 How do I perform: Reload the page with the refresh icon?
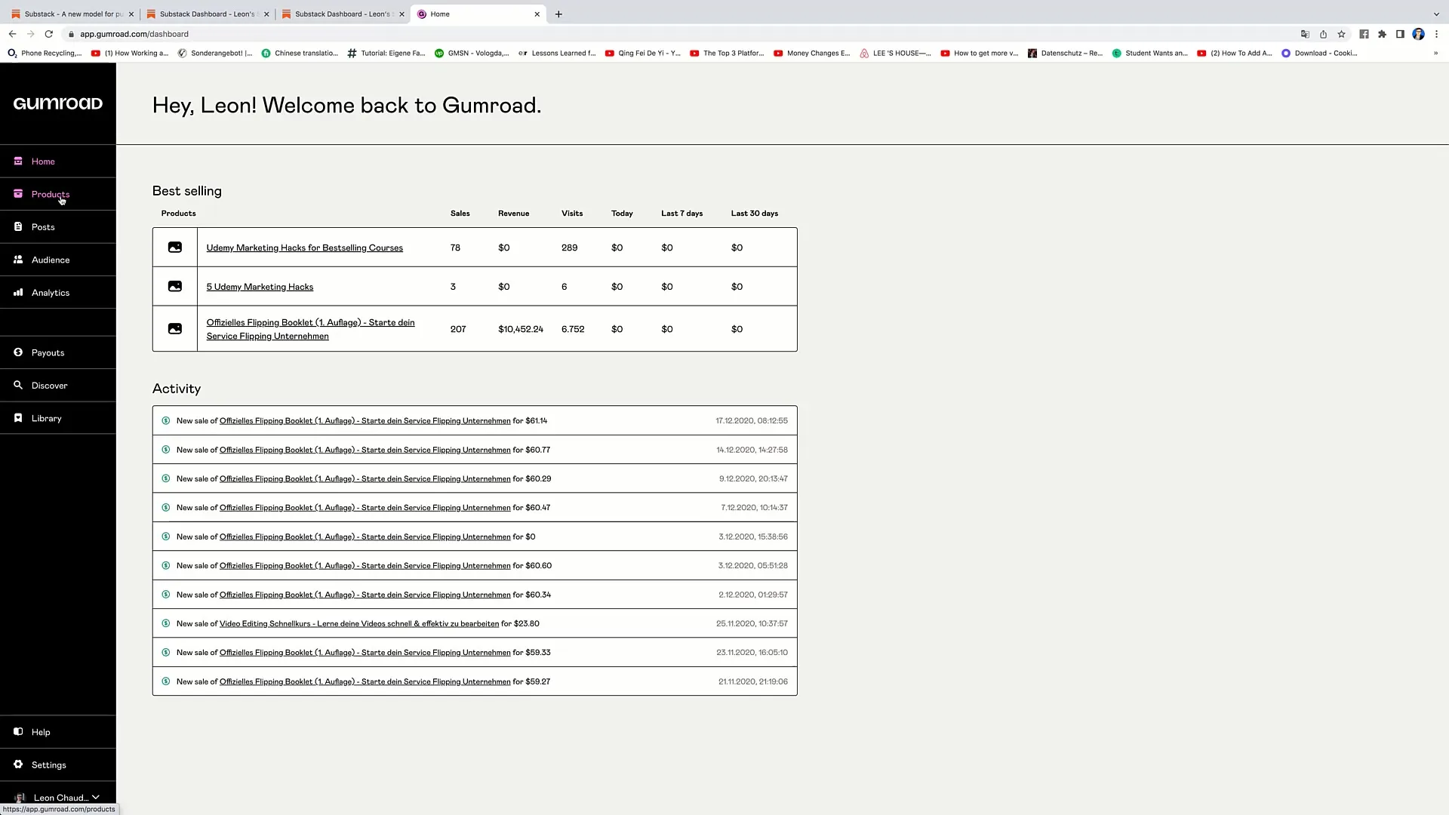coord(49,34)
